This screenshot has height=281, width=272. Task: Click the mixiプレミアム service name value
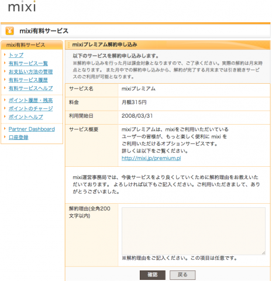139,89
